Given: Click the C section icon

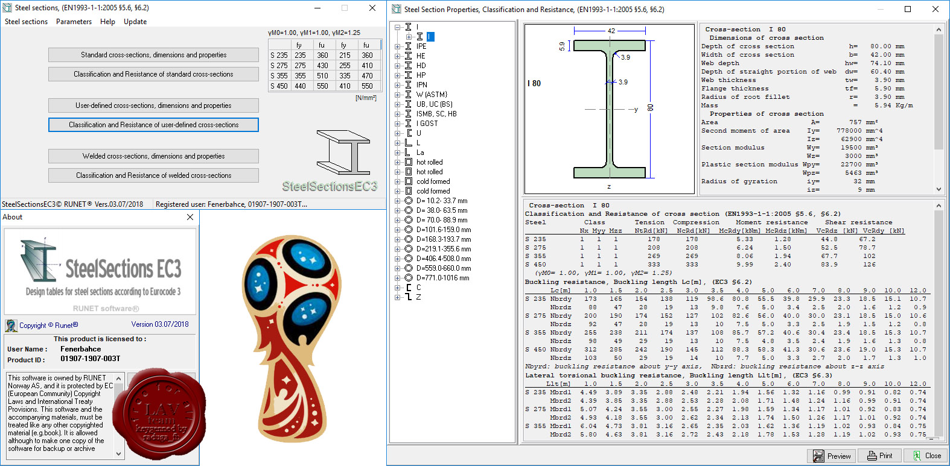Looking at the screenshot, I should pos(409,288).
